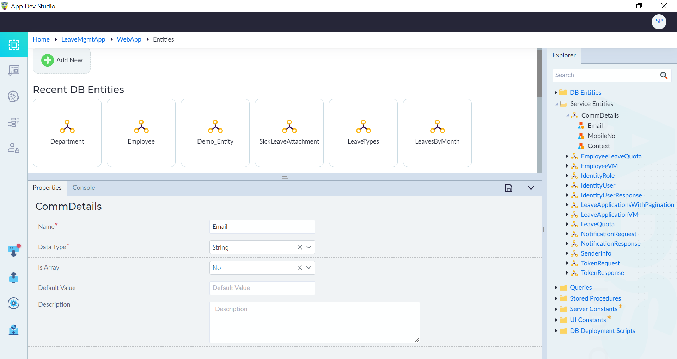This screenshot has width=677, height=359.
Task: Click the green plus Add New icon
Action: coord(48,60)
